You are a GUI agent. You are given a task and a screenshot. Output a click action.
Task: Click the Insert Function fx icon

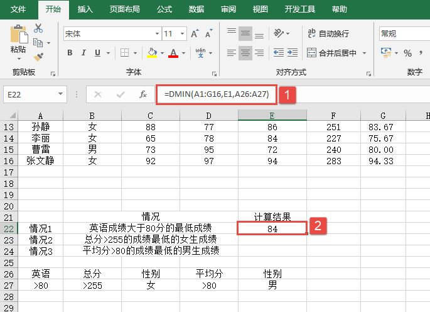click(x=143, y=94)
